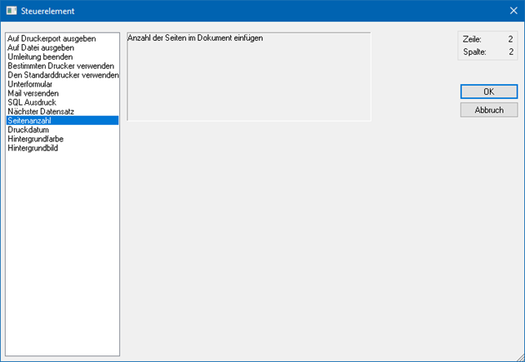Choose 'Druckdatum' from the list
Viewport: 525px width, 362px height.
[28, 129]
